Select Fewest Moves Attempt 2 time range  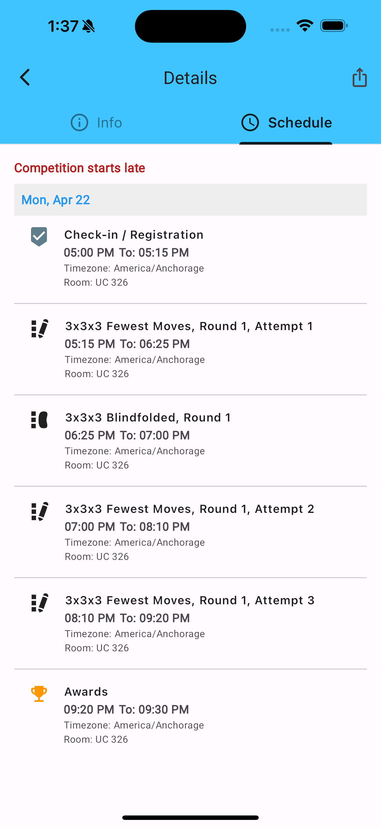point(127,526)
